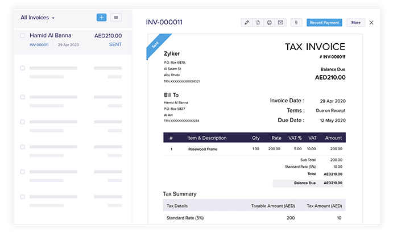
Task: Open the More actions dropdown
Action: (x=355, y=23)
